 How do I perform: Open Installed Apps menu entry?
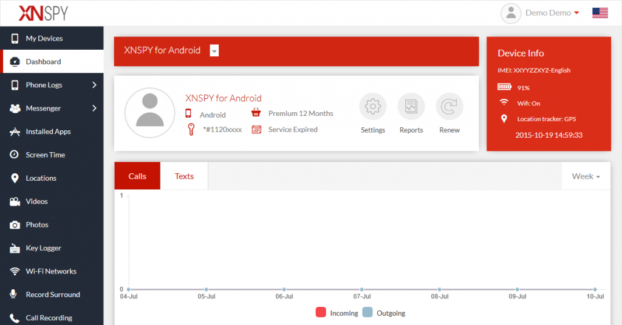coord(52,132)
